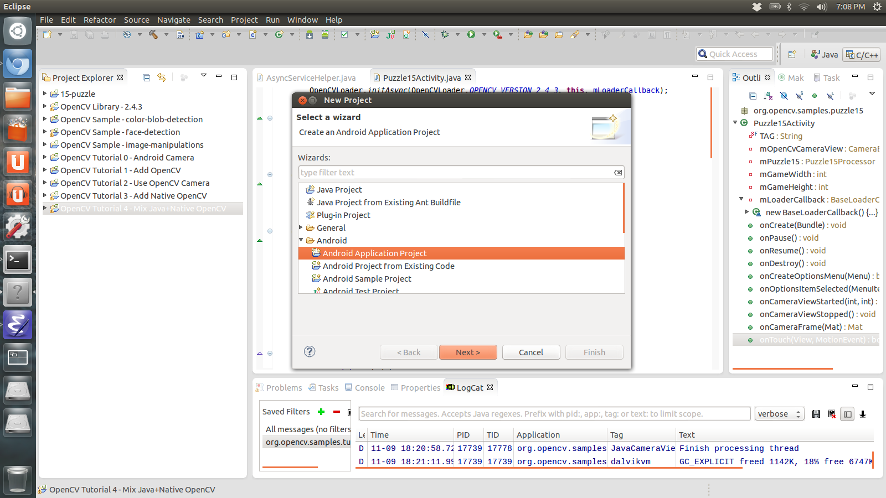Viewport: 886px width, 498px height.
Task: Expand OpenCV Library - 2.4.3 project
Action: (x=45, y=106)
